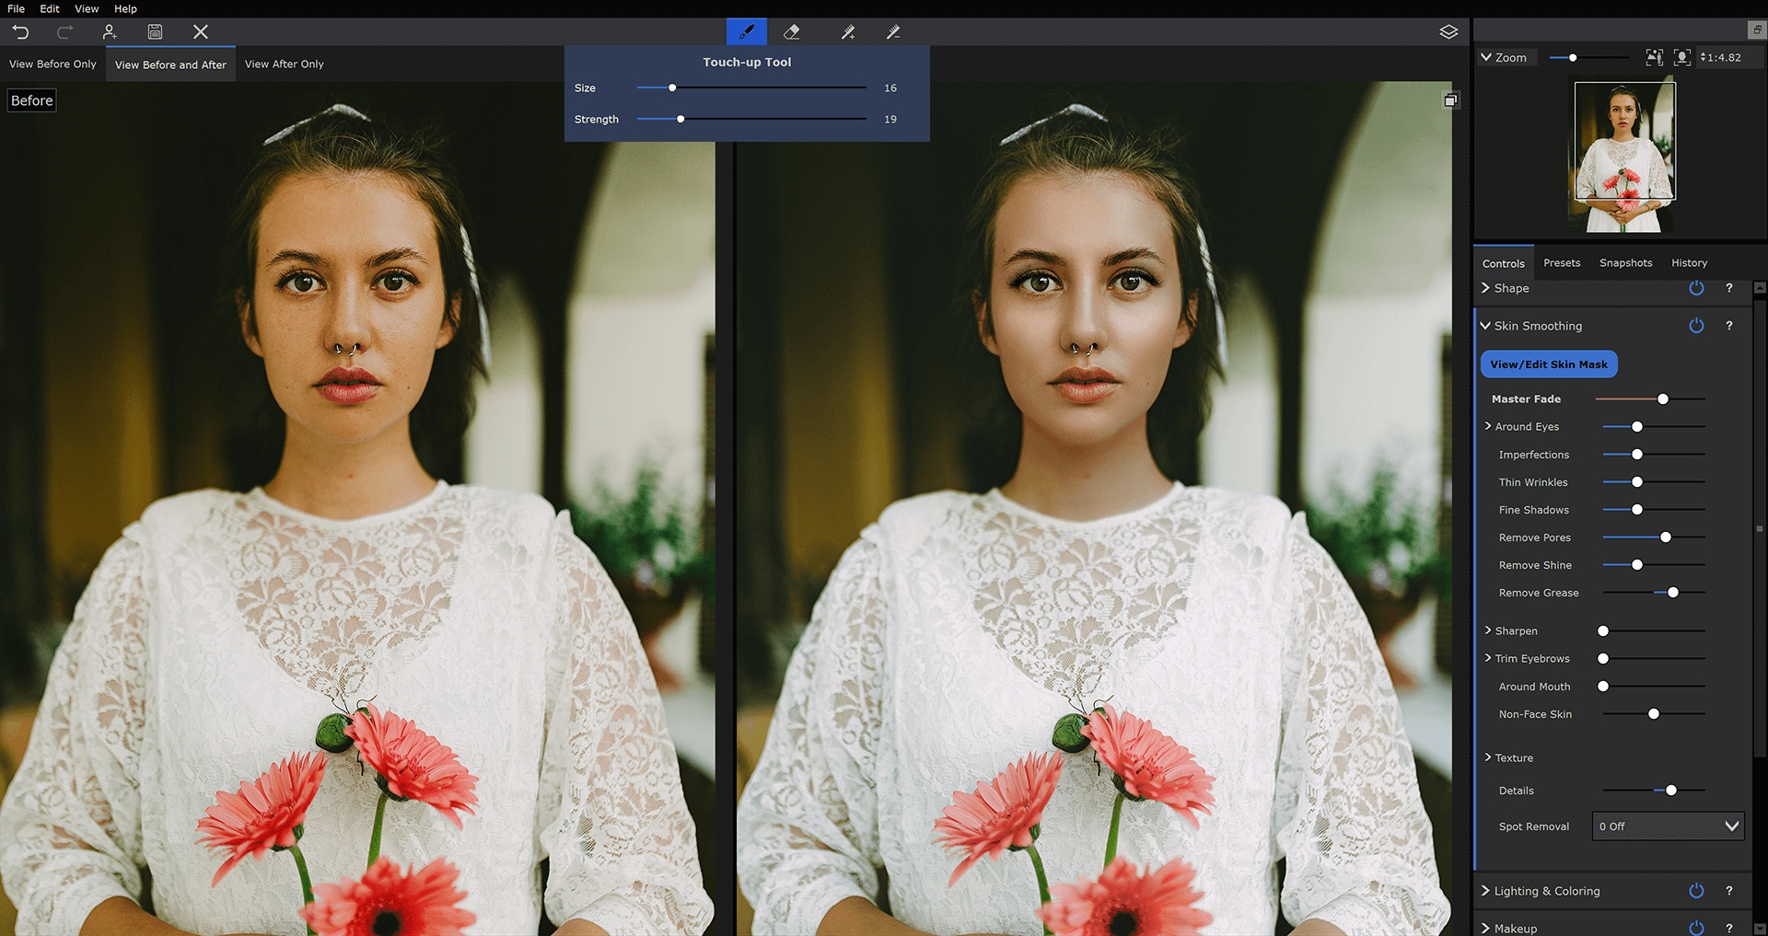The image size is (1768, 936).
Task: Click the close X toolbar icon
Action: tap(200, 32)
